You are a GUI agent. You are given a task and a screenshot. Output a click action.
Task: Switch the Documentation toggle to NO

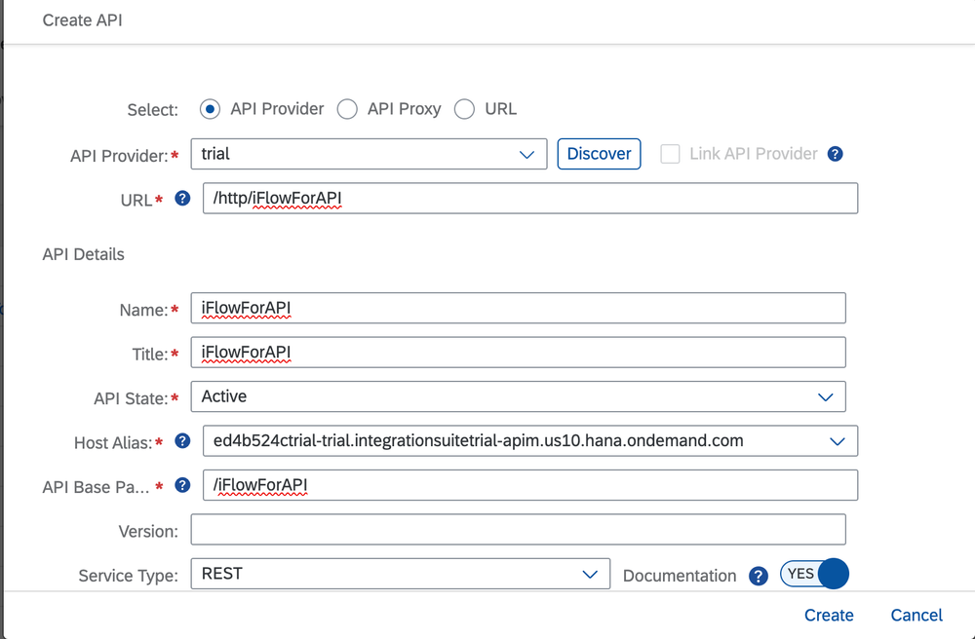tap(814, 574)
